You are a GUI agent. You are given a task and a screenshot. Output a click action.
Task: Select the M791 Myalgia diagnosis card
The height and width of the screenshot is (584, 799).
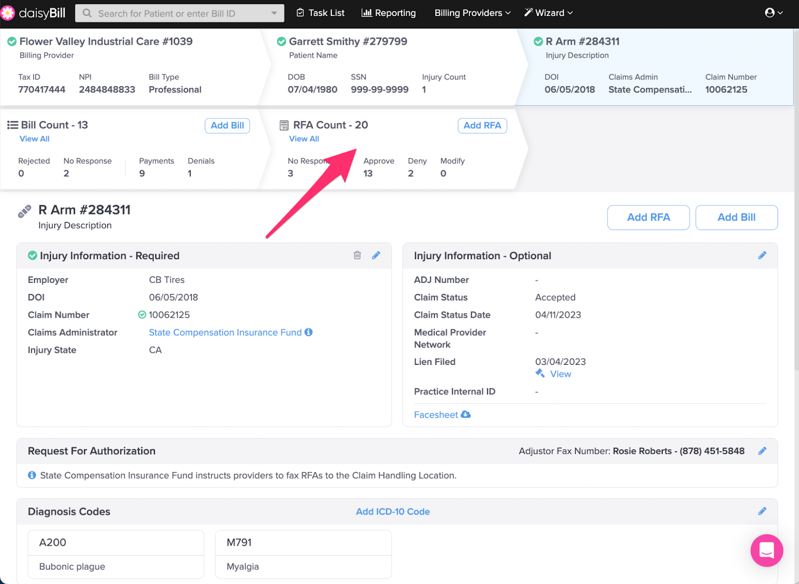click(x=303, y=554)
